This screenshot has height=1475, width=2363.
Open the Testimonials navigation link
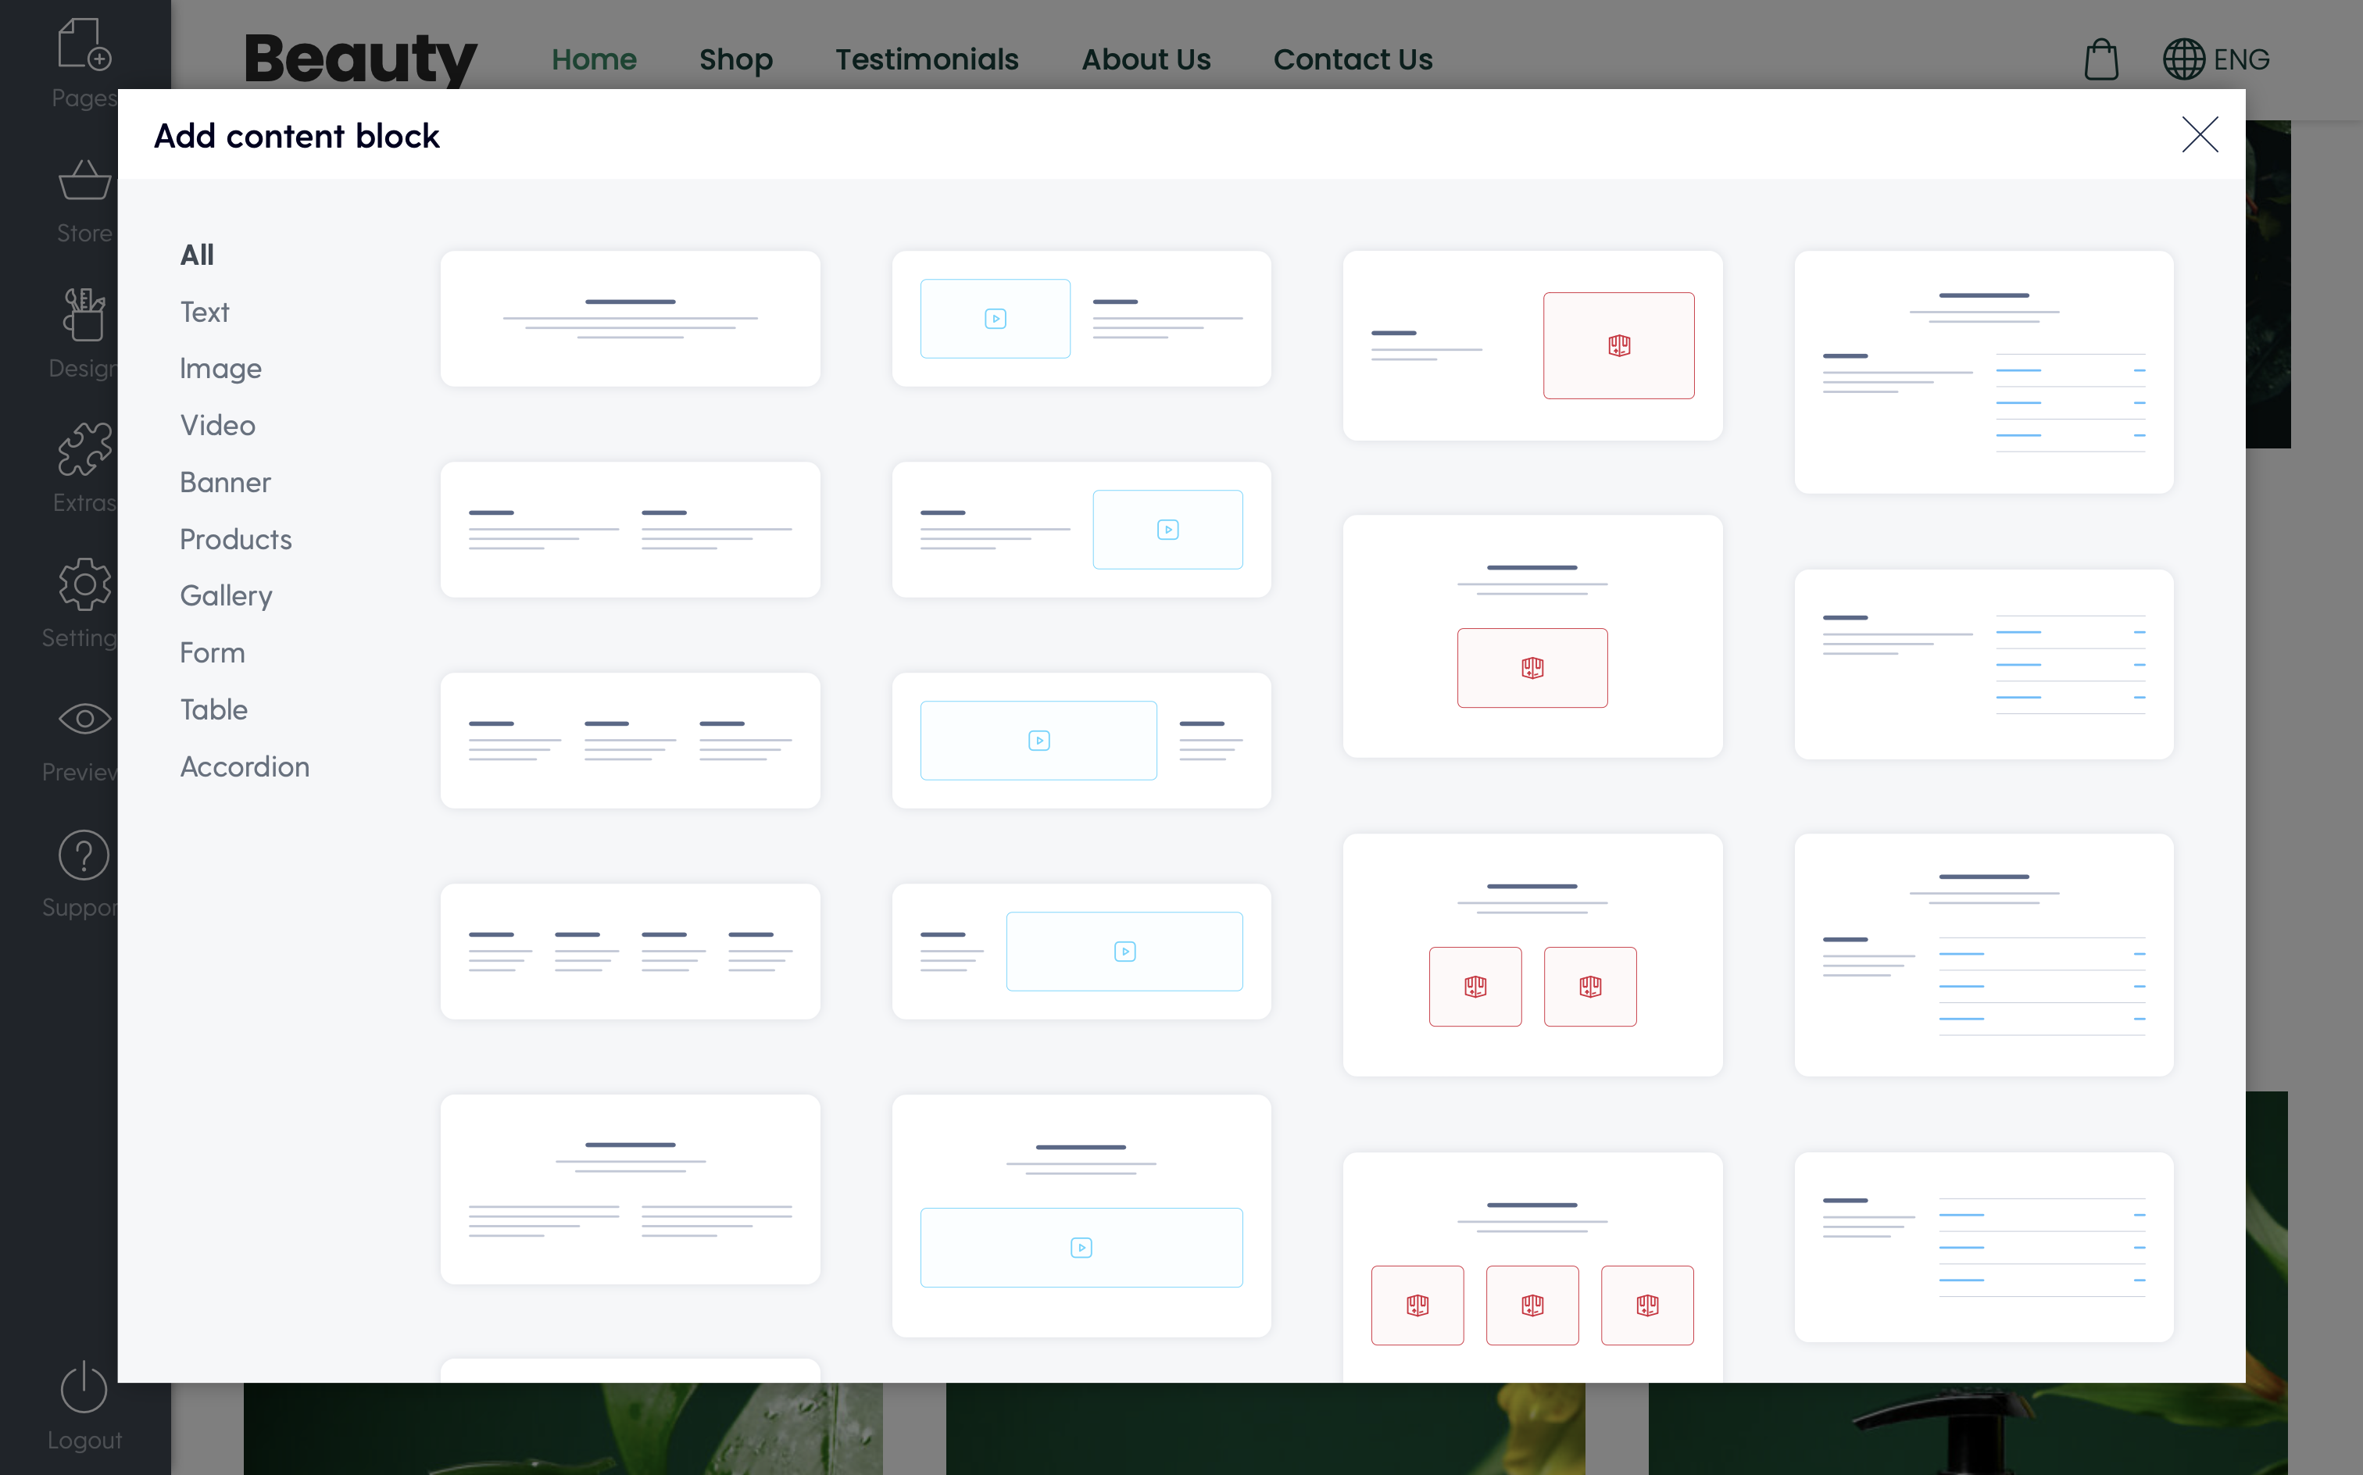click(927, 59)
